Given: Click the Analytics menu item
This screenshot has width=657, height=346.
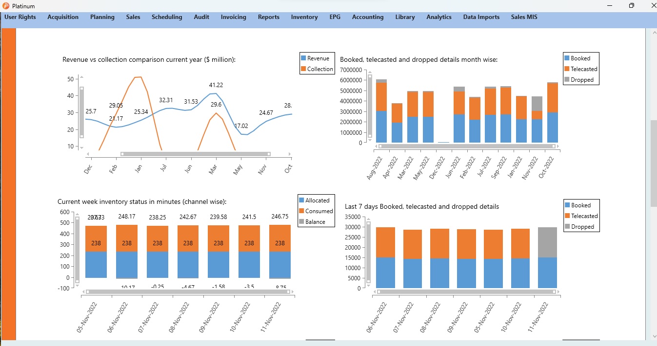Looking at the screenshot, I should coord(438,17).
